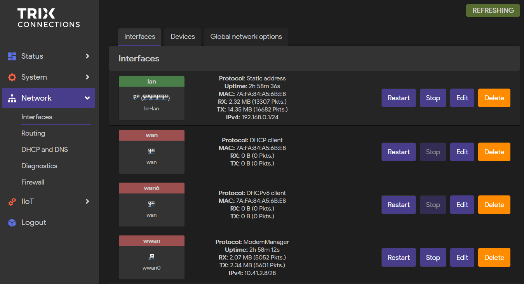Click the wan6 interface ethernet icon

tap(151, 204)
